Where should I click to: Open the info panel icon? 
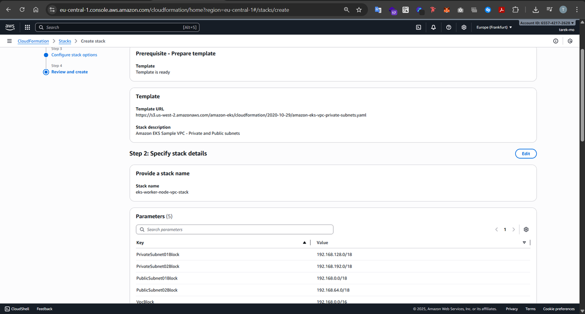[x=556, y=41]
